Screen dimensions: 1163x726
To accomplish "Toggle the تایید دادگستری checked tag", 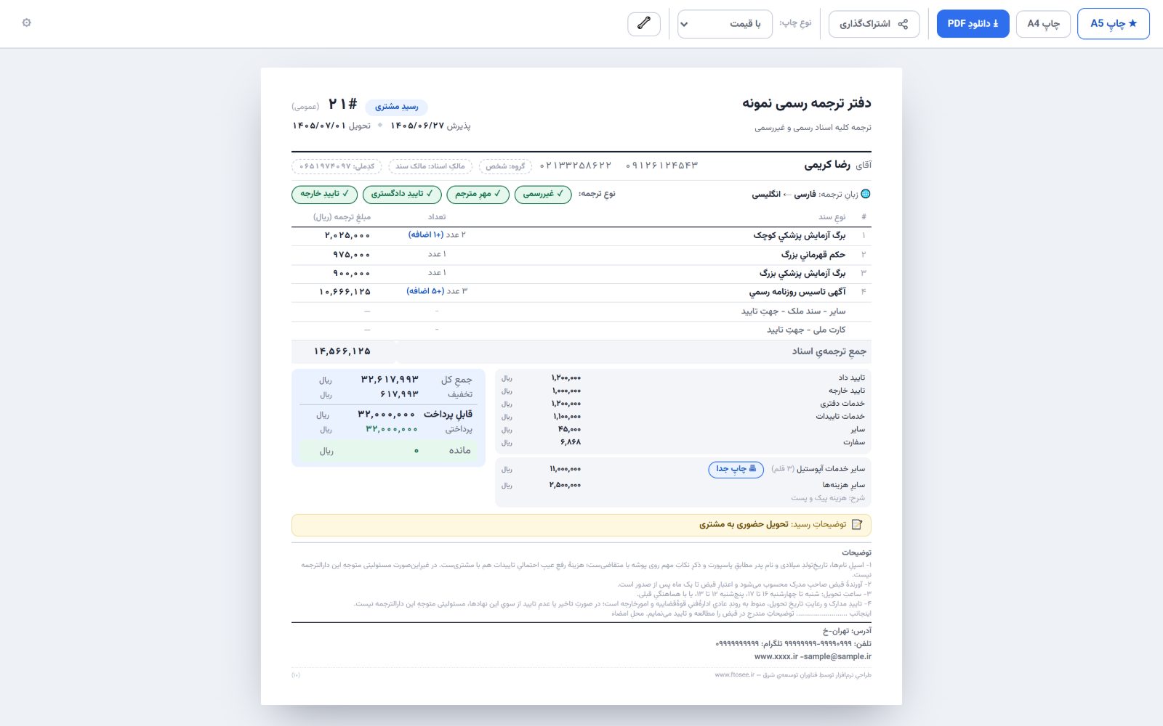I will pyautogui.click(x=402, y=194).
